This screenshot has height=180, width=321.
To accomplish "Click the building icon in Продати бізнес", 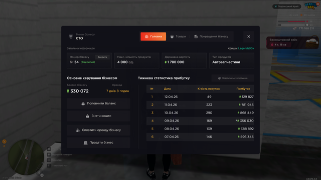I will click(85, 142).
